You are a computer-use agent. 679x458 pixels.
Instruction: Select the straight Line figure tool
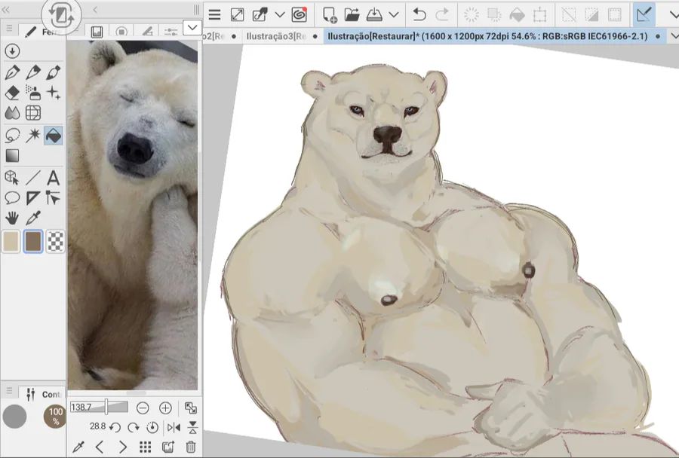pos(33,178)
